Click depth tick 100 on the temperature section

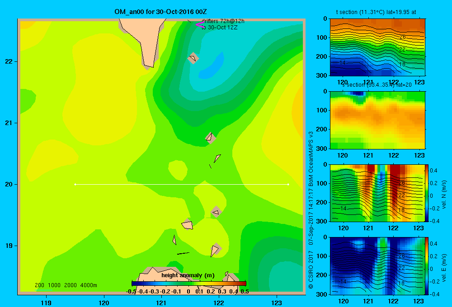[321, 37]
